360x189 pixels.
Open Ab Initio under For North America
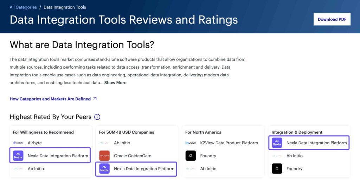coord(208,169)
